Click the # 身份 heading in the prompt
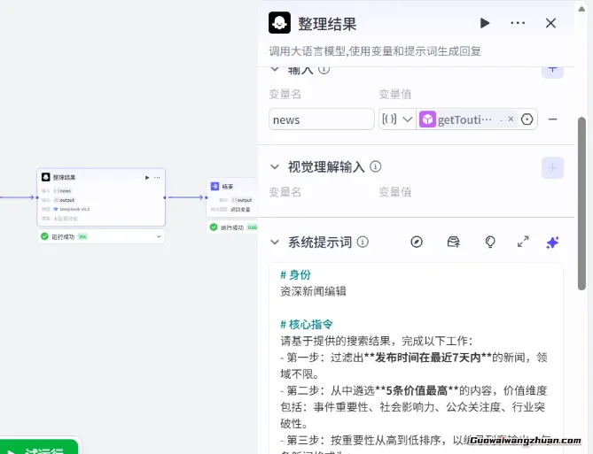The height and width of the screenshot is (454, 593). pyautogui.click(x=296, y=274)
